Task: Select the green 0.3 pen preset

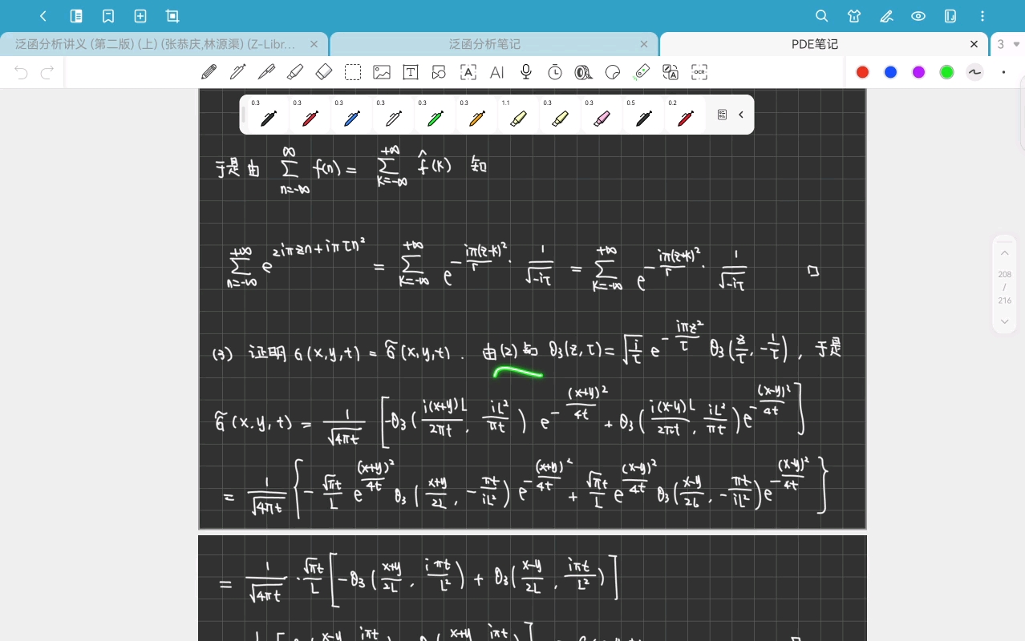Action: click(x=435, y=115)
